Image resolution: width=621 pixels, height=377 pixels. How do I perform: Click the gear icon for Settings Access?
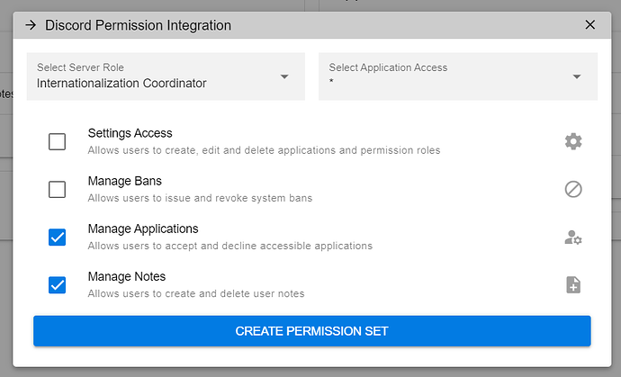[x=573, y=141]
